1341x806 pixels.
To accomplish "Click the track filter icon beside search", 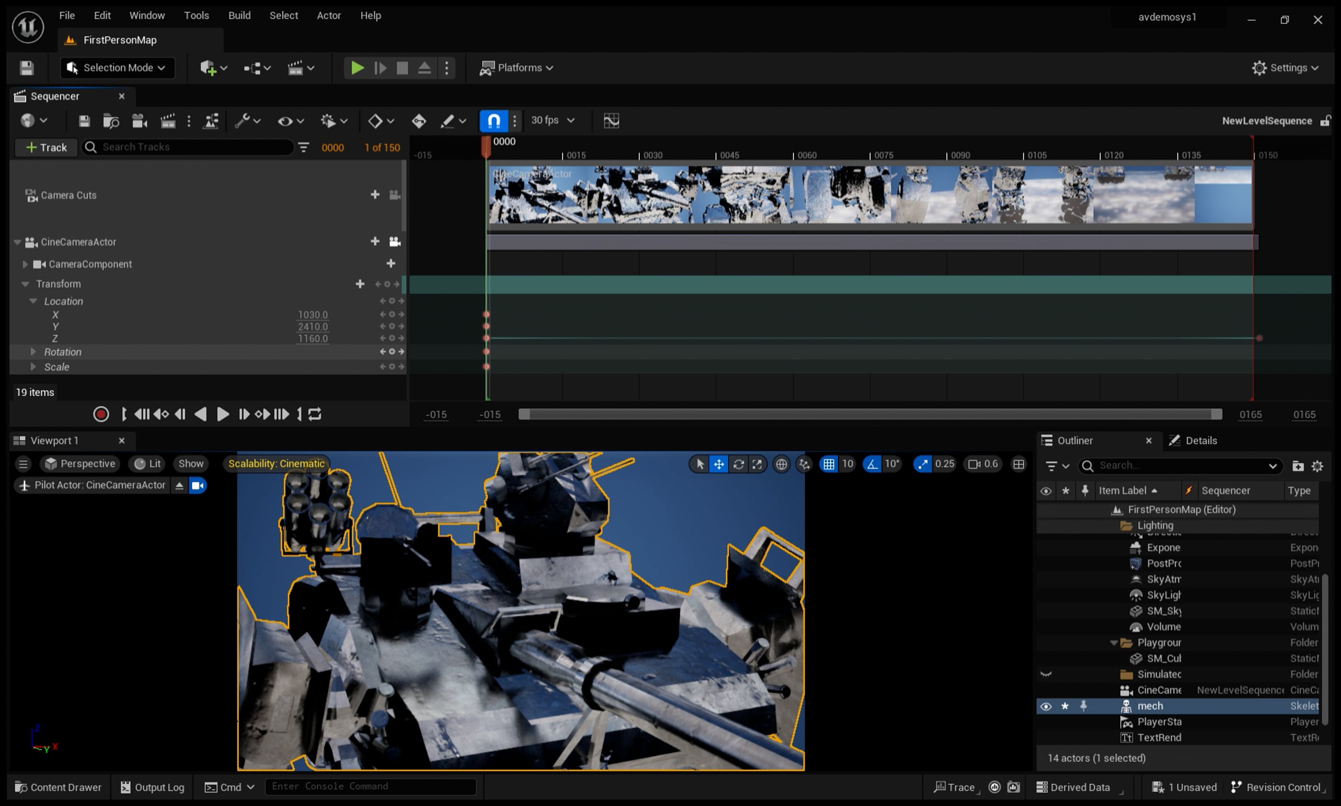I will pos(303,147).
